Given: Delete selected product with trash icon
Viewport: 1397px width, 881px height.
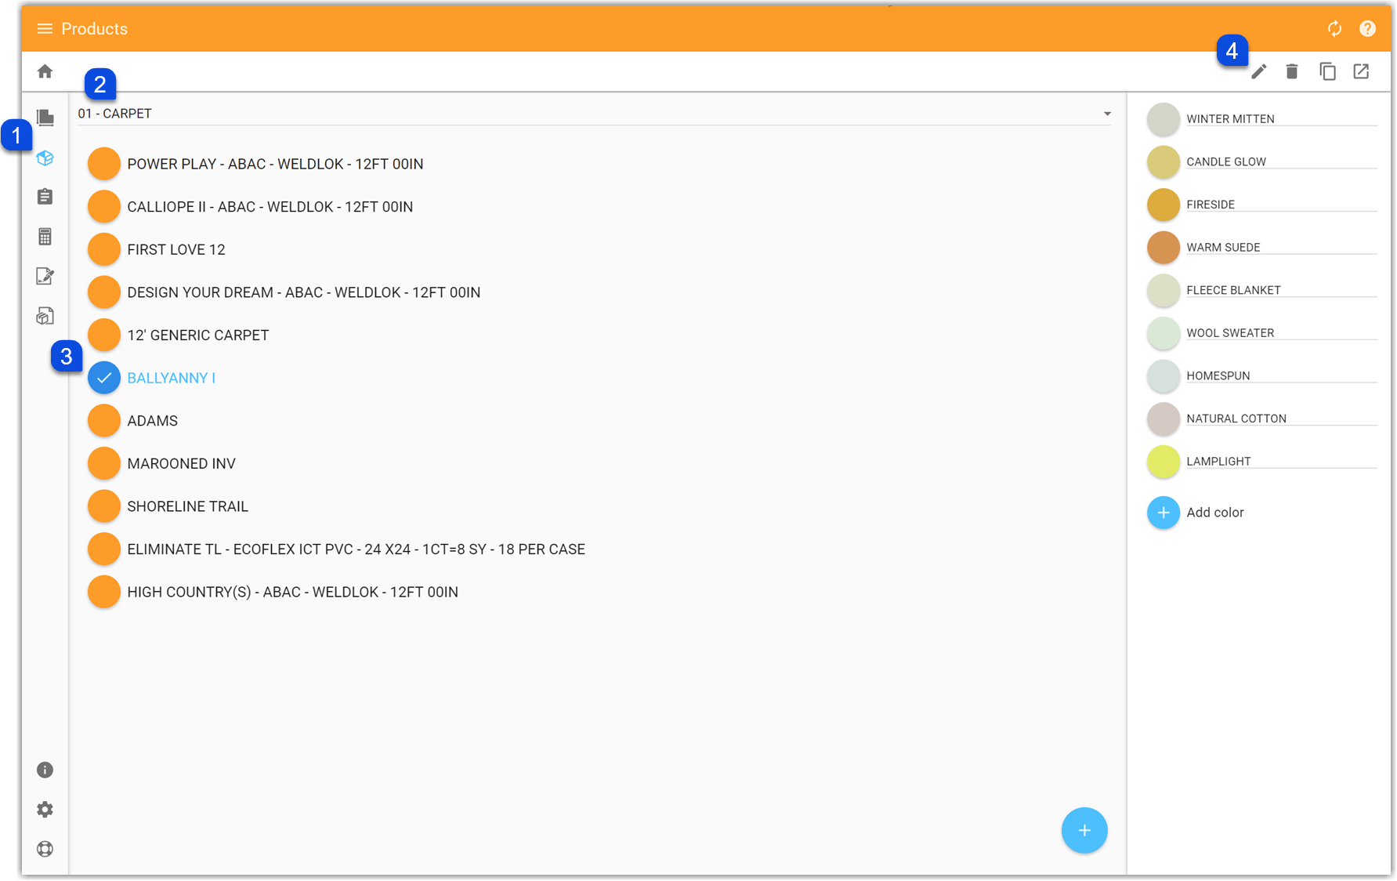Looking at the screenshot, I should tap(1292, 72).
